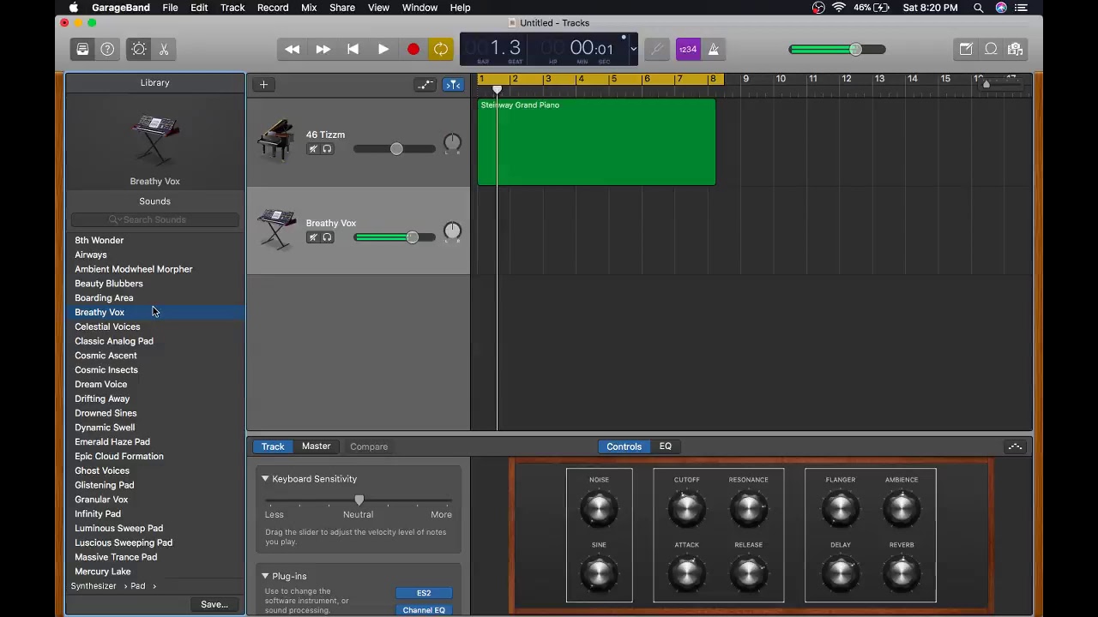Collapse the Plug-ins section
Viewport: 1098px width, 617px height.
[265, 576]
